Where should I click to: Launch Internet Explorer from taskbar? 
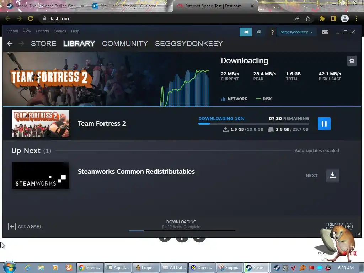(27, 268)
